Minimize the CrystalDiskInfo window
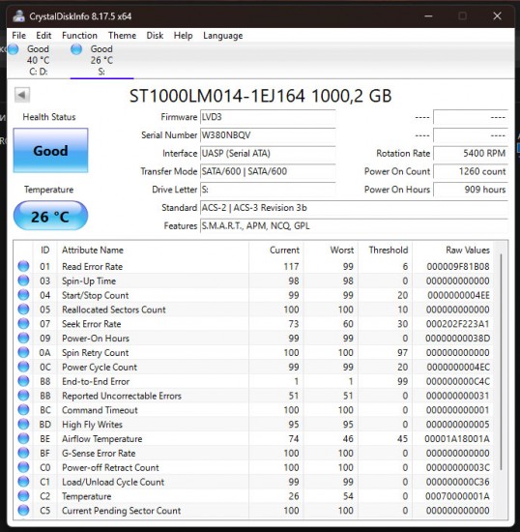This screenshot has width=520, height=532. (x=428, y=15)
